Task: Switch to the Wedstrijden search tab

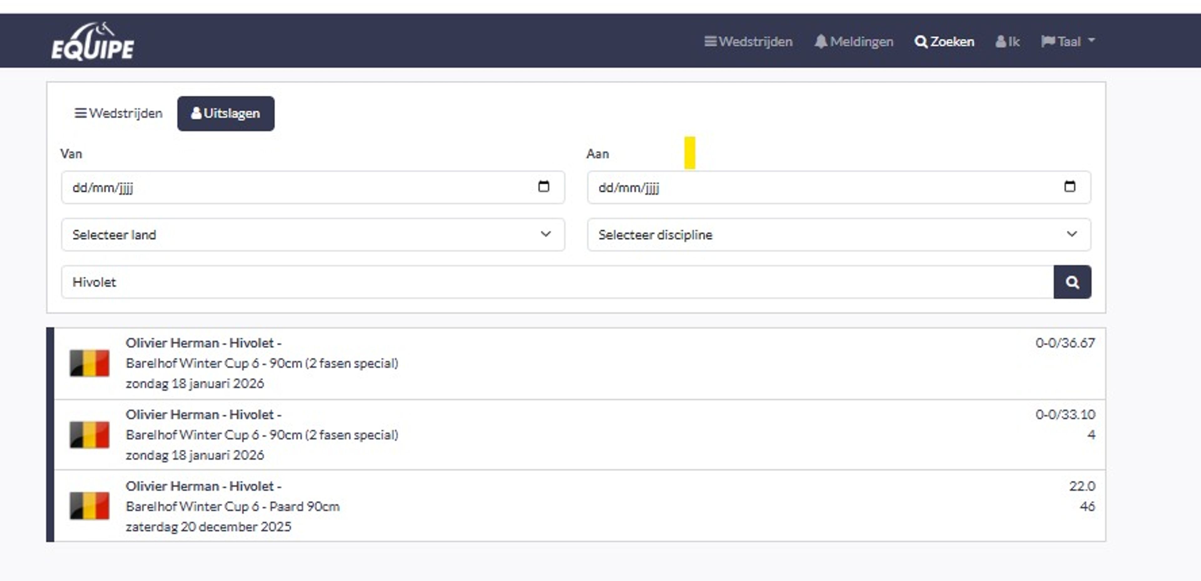Action: pyautogui.click(x=119, y=113)
